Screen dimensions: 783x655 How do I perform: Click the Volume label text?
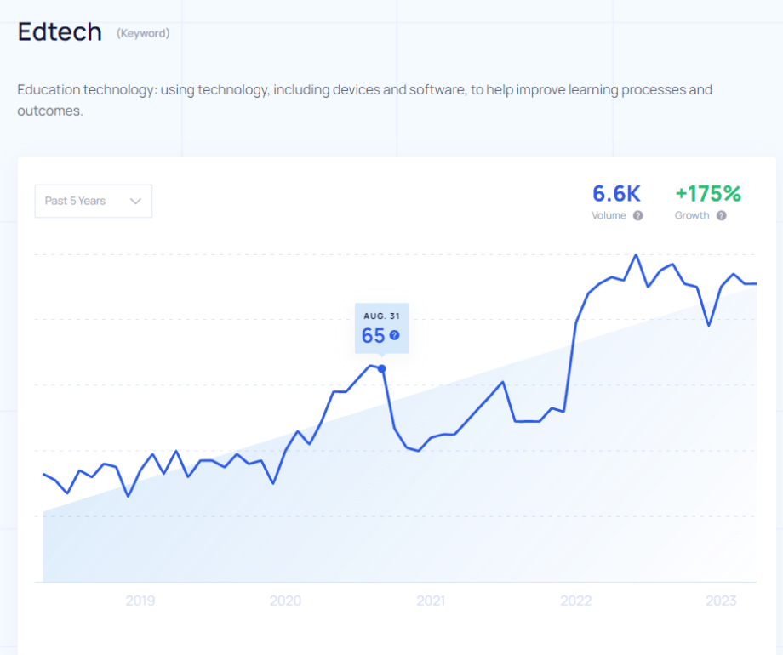pyautogui.click(x=609, y=216)
